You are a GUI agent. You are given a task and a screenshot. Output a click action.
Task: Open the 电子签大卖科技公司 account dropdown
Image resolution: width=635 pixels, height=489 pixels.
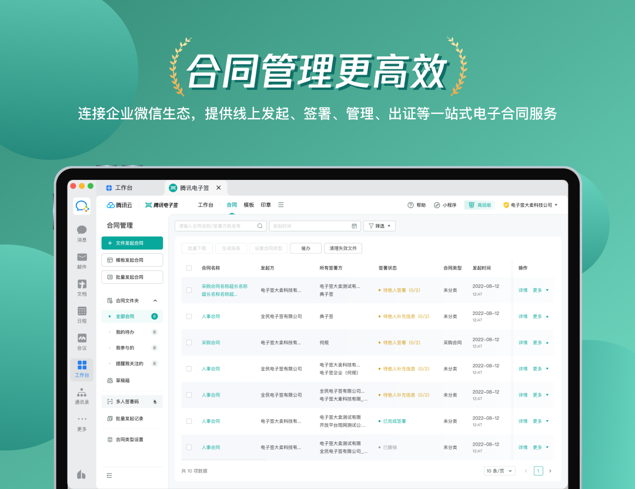tap(530, 205)
